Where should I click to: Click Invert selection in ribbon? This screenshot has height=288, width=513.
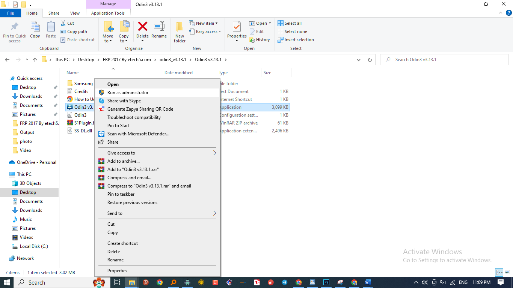[x=296, y=40]
